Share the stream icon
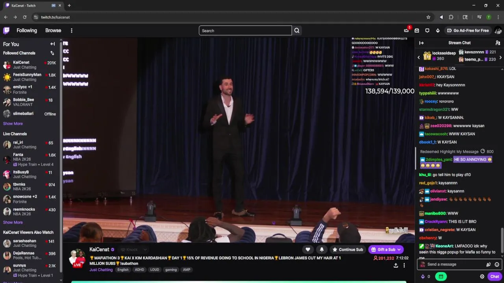The width and height of the screenshot is (504, 283). (396, 265)
